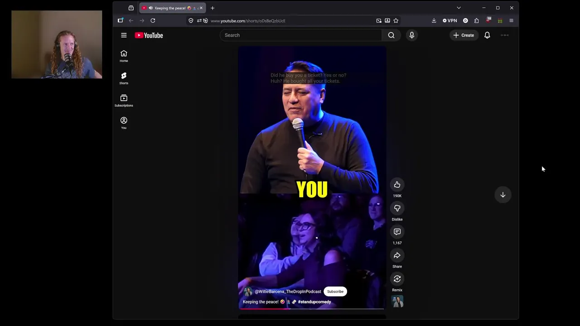Go to the next Short with down arrow

(503, 195)
